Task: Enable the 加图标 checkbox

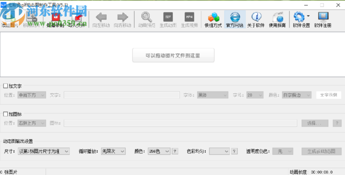Action: (x=5, y=114)
